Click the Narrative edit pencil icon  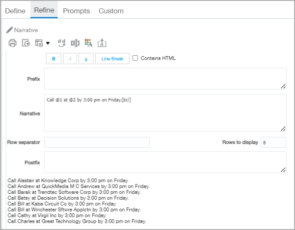click(9, 30)
